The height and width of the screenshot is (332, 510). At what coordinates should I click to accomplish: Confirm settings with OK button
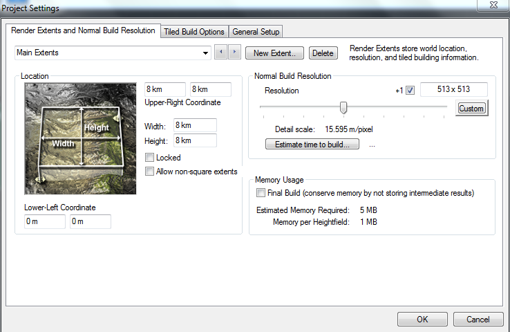point(422,320)
